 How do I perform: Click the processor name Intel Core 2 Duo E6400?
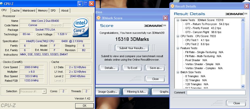pos(45,21)
